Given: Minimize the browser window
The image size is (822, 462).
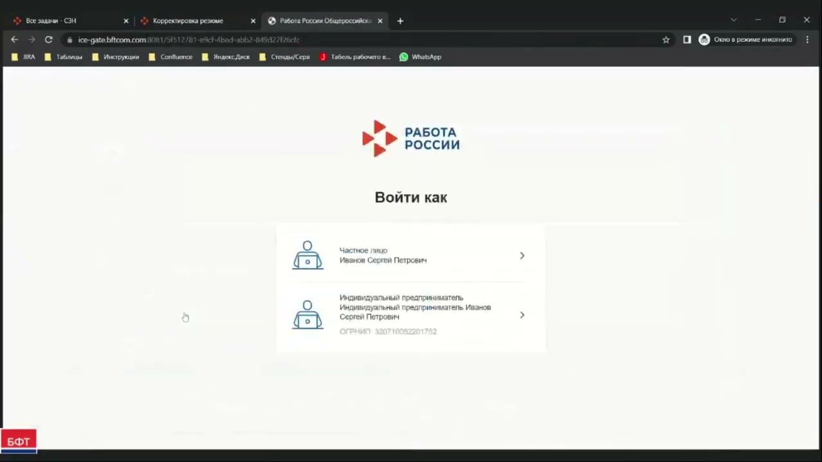Looking at the screenshot, I should pos(758,20).
